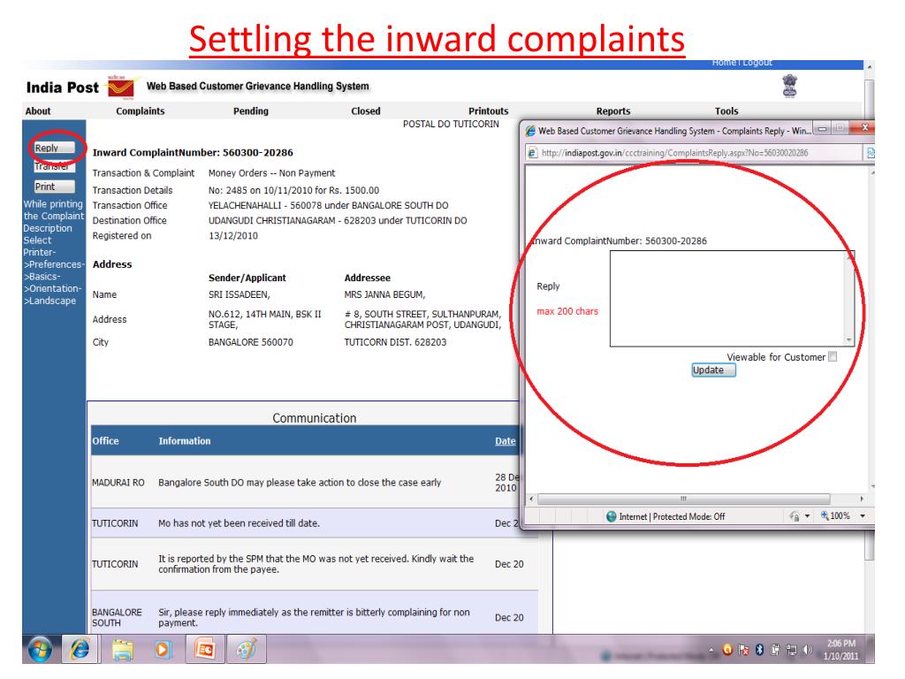905x679 pixels.
Task: Open the Tools menu
Action: [x=726, y=111]
